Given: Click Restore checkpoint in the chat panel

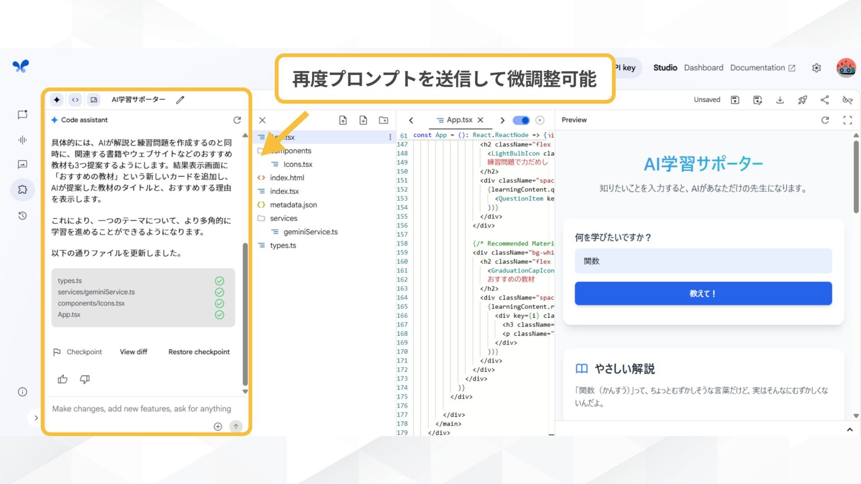Looking at the screenshot, I should 199,352.
